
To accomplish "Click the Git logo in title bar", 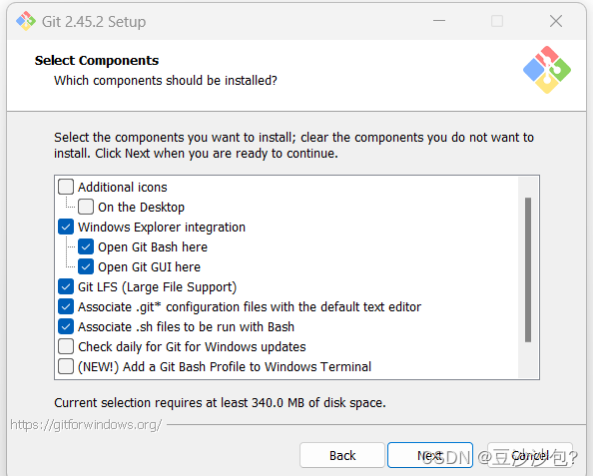I will tap(26, 21).
